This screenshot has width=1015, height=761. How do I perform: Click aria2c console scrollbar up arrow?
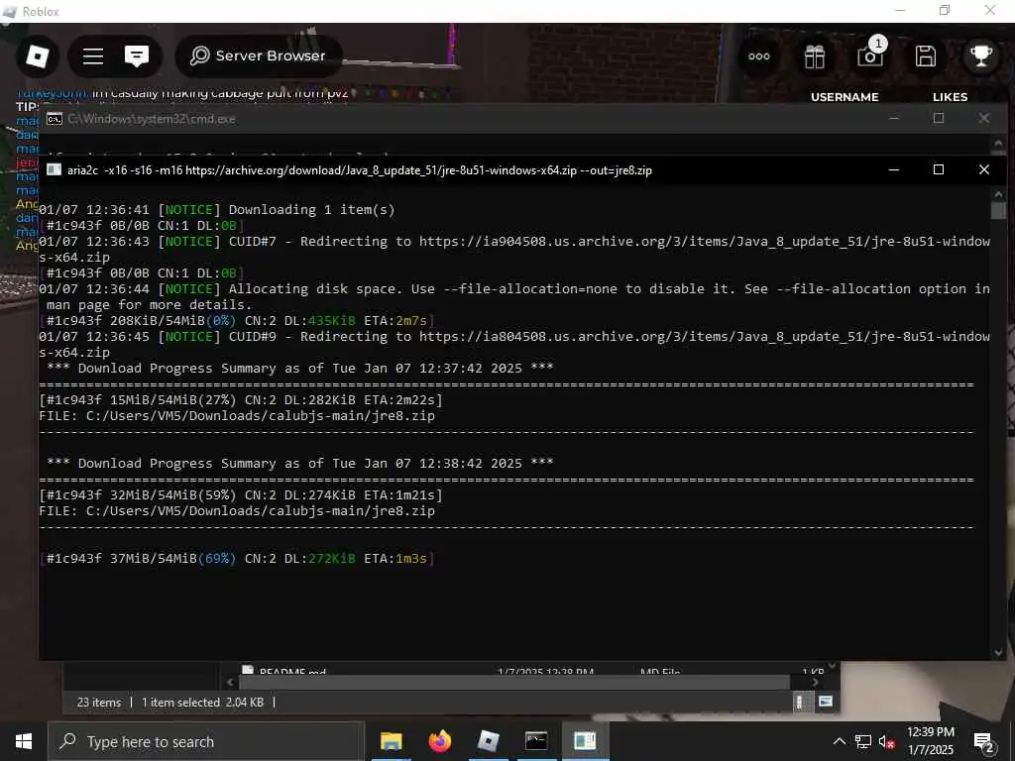997,193
